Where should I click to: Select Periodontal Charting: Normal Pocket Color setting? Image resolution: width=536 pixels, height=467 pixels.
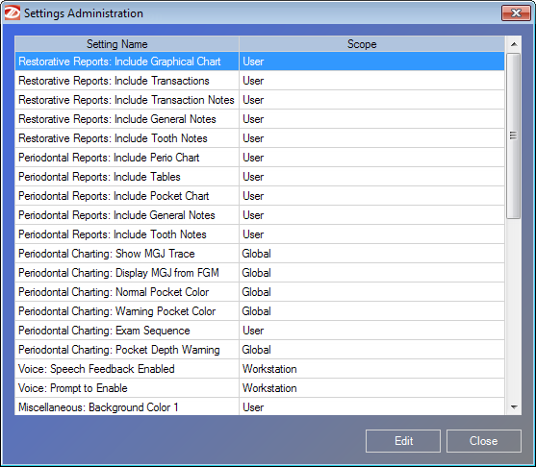pyautogui.click(x=260, y=292)
